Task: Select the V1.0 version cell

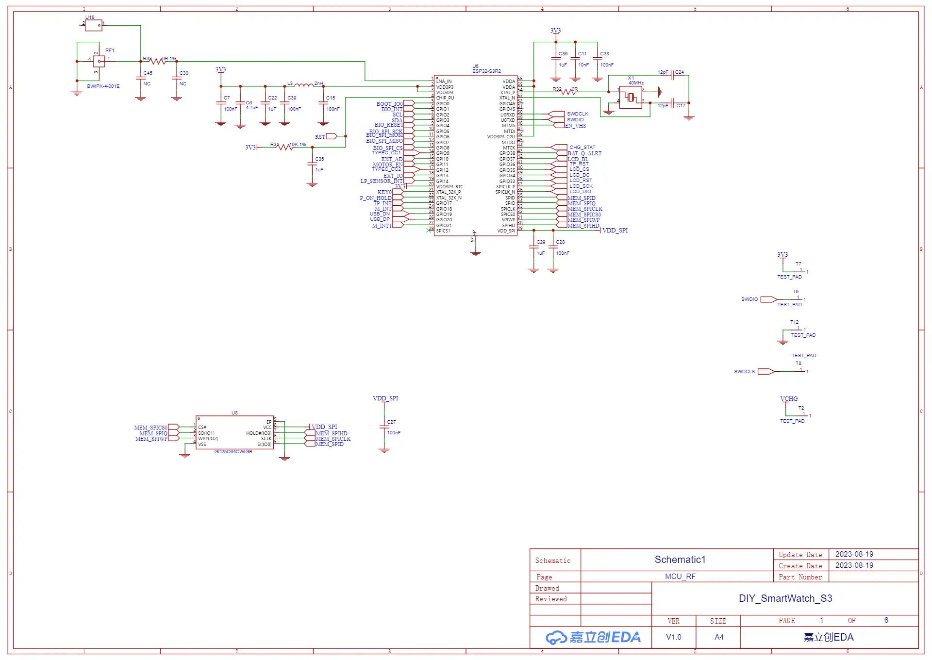Action: click(673, 637)
